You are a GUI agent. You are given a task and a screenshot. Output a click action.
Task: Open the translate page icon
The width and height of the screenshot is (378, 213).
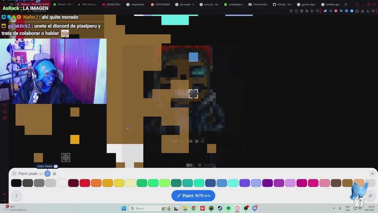pyautogui.click(x=307, y=11)
